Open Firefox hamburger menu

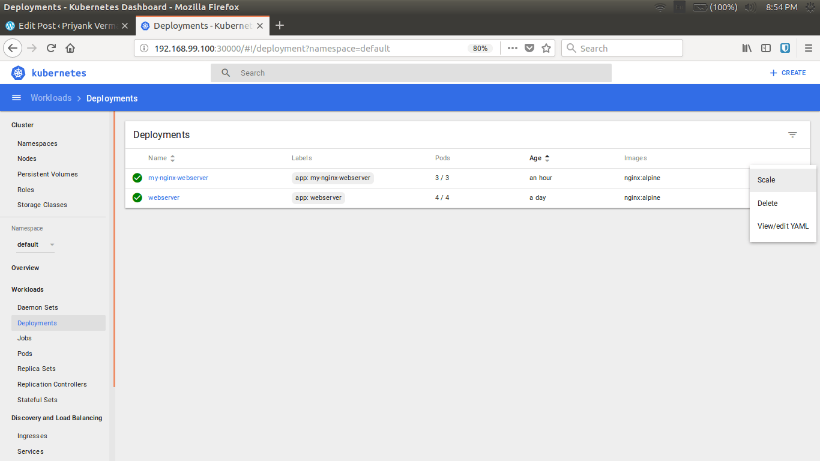click(808, 48)
